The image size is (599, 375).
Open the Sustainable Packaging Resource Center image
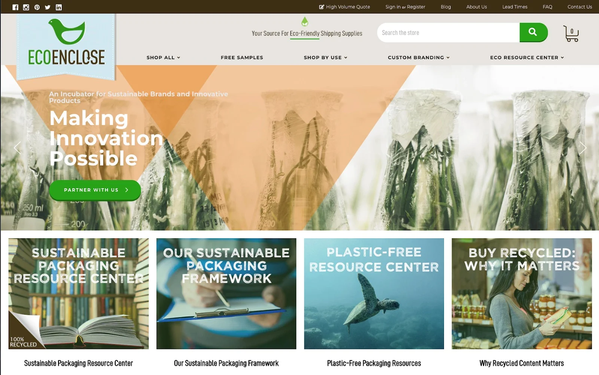[79, 294]
